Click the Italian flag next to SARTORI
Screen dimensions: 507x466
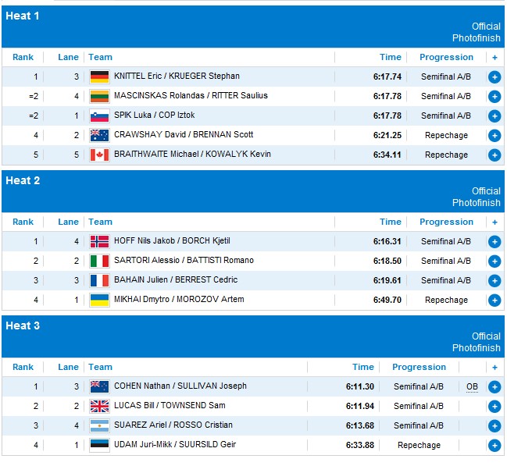point(99,261)
